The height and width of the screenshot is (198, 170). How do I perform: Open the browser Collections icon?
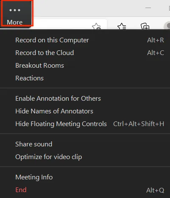(x=145, y=26)
